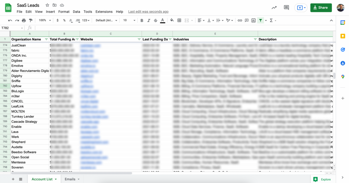Format as percent

click(64, 20)
